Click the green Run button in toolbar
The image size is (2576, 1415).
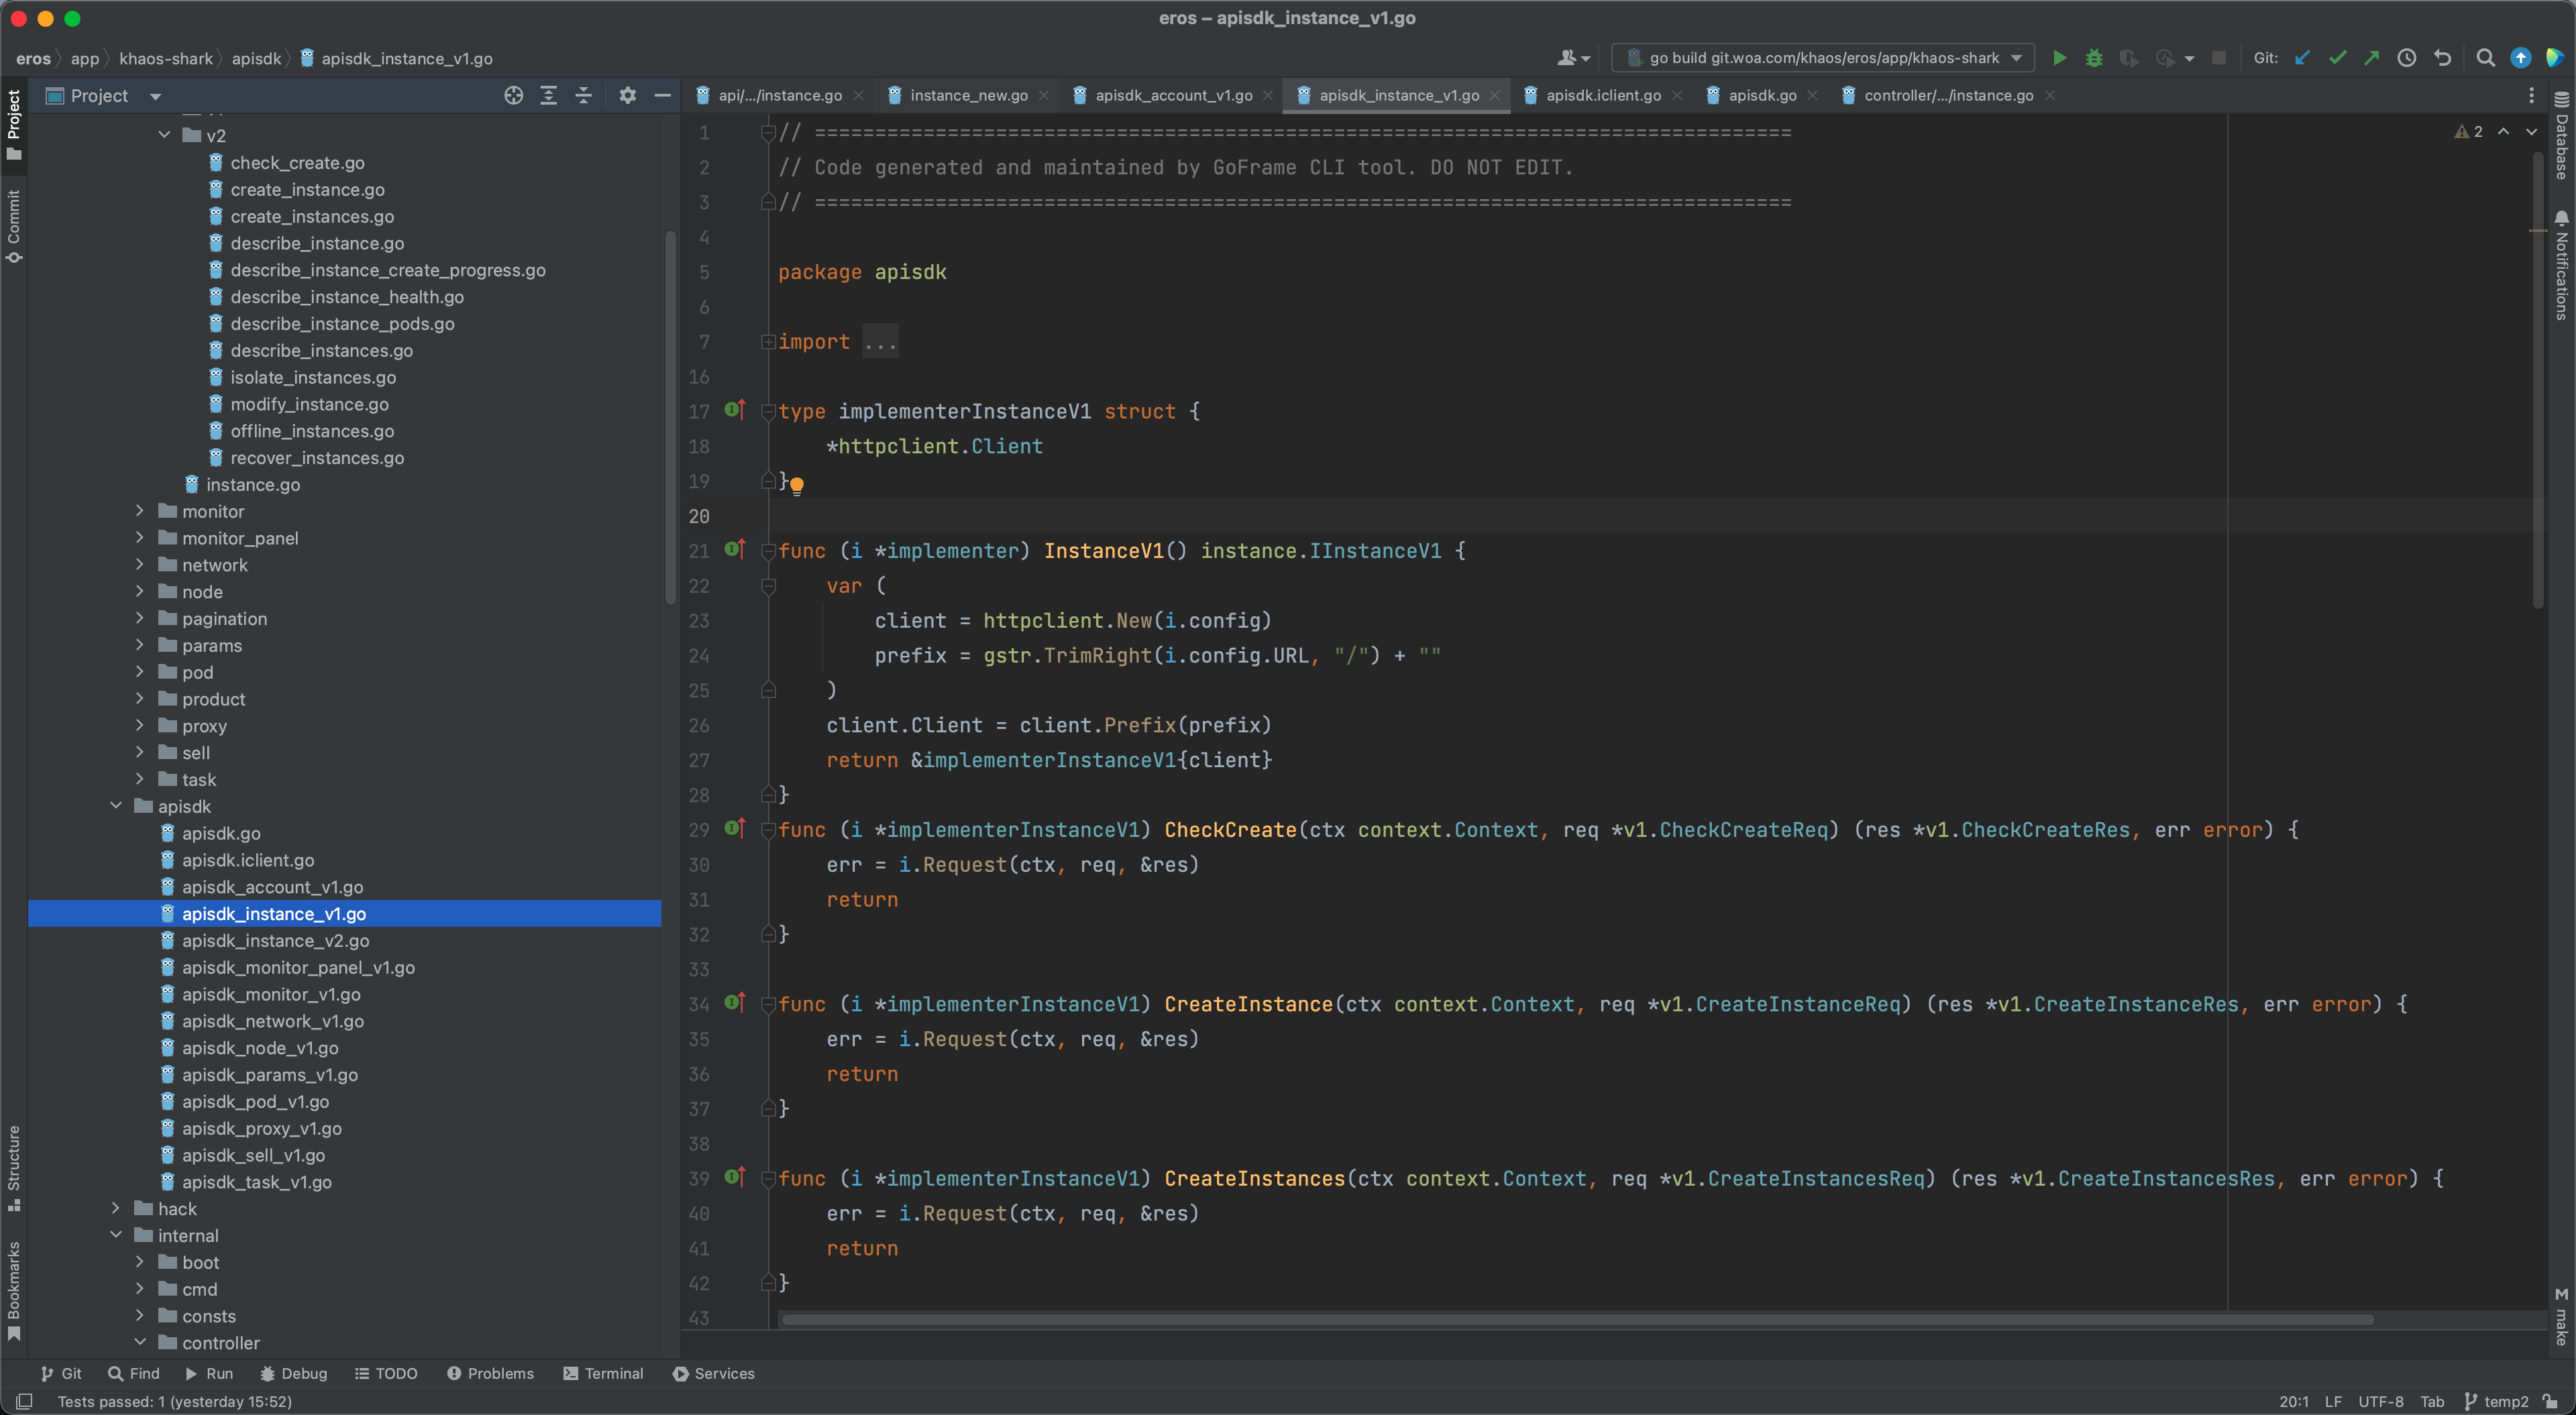(2059, 58)
